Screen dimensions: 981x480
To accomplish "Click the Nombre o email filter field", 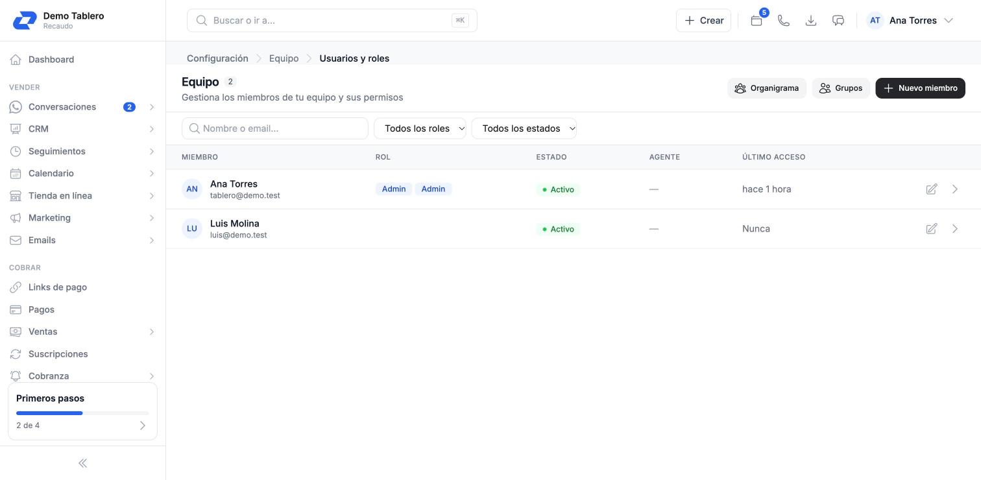I will point(275,128).
